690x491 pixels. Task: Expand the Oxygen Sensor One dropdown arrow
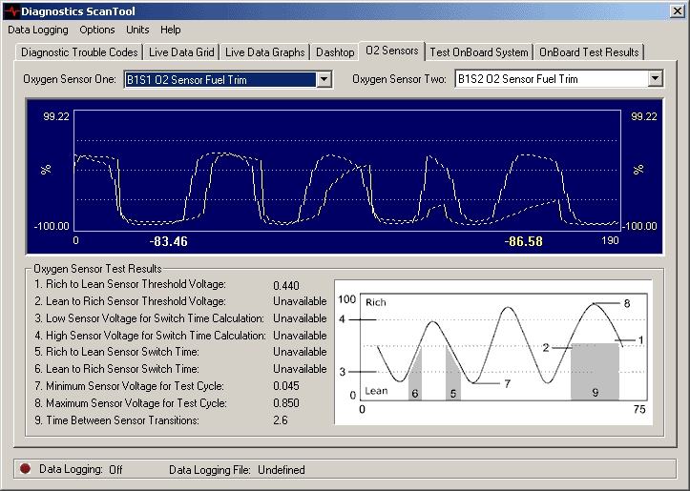click(x=324, y=79)
